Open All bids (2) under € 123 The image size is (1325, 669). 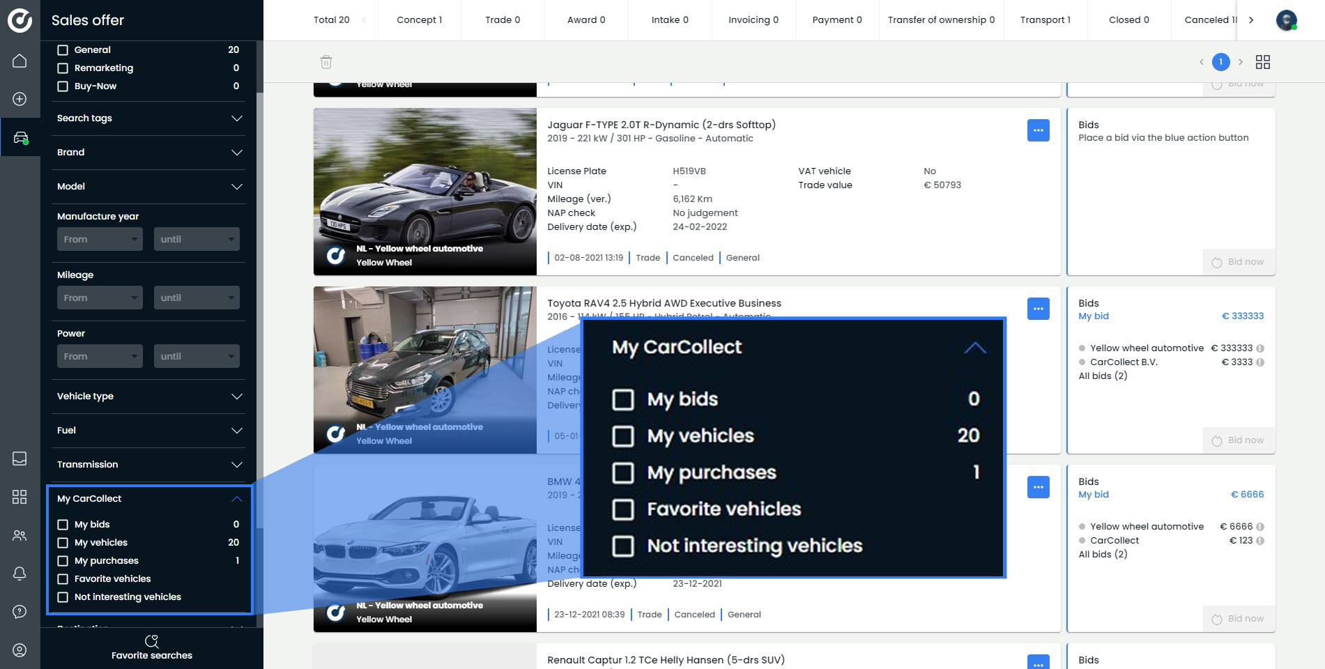(1103, 555)
